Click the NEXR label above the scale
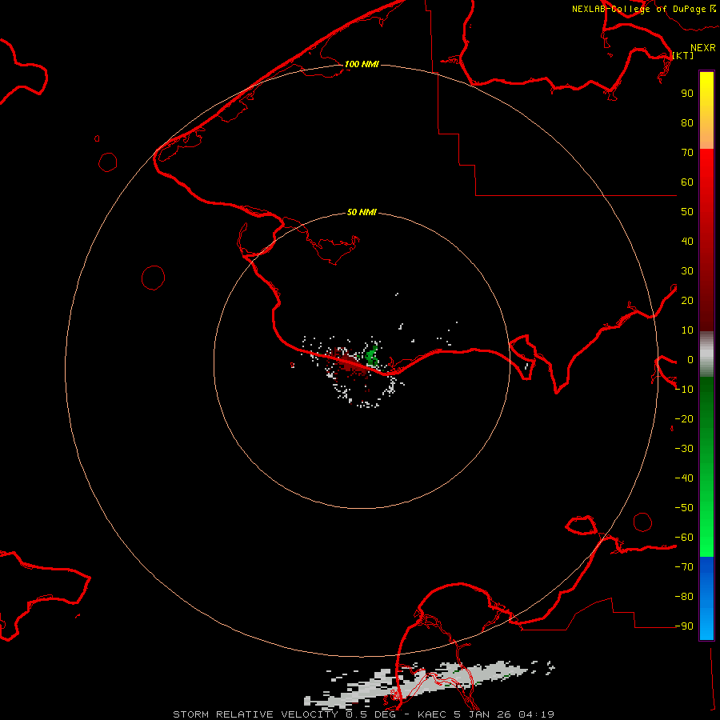This screenshot has width=720, height=720. 702,48
